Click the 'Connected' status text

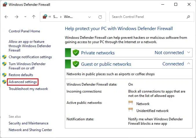173,64
